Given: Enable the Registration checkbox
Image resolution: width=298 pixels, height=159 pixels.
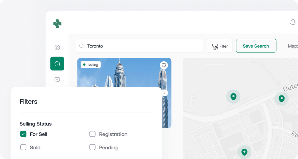Looking at the screenshot, I should 92,134.
